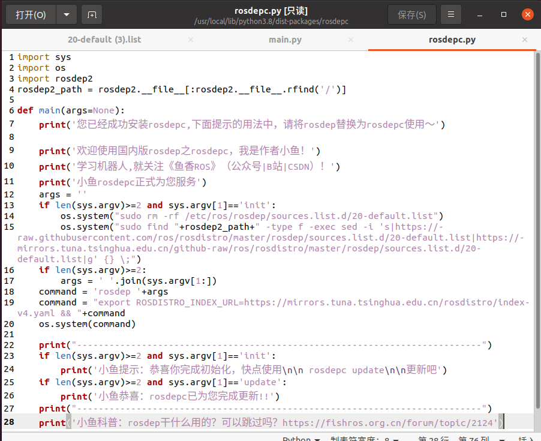Click the insert mode indicator in status bar
This screenshot has width=541, height=441.
point(527,439)
